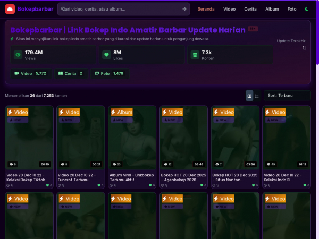Click the 7.3k Konten stat card
This screenshot has width=319, height=239.
point(230,55)
